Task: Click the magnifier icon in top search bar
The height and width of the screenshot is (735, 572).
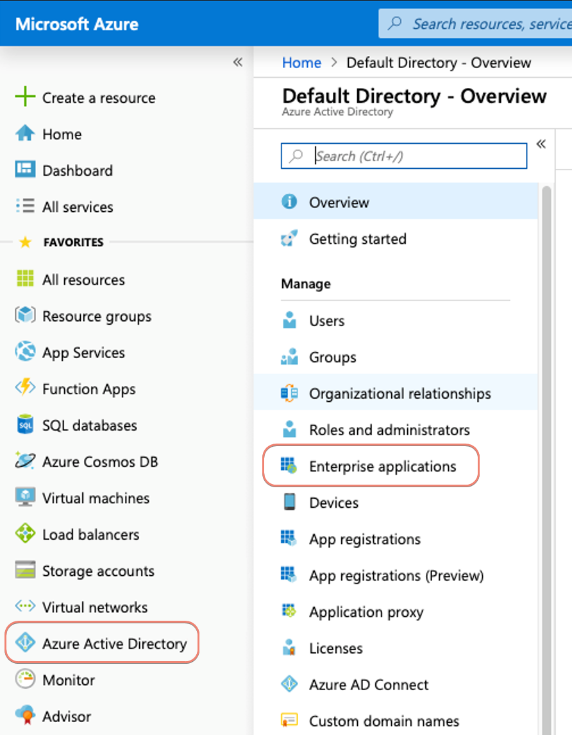Action: pyautogui.click(x=394, y=22)
